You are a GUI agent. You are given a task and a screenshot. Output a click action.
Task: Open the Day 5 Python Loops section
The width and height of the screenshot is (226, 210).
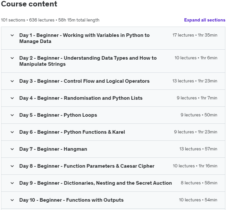(58, 115)
